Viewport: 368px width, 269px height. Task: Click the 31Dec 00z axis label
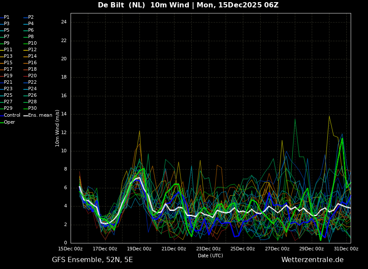pyautogui.click(x=345, y=249)
